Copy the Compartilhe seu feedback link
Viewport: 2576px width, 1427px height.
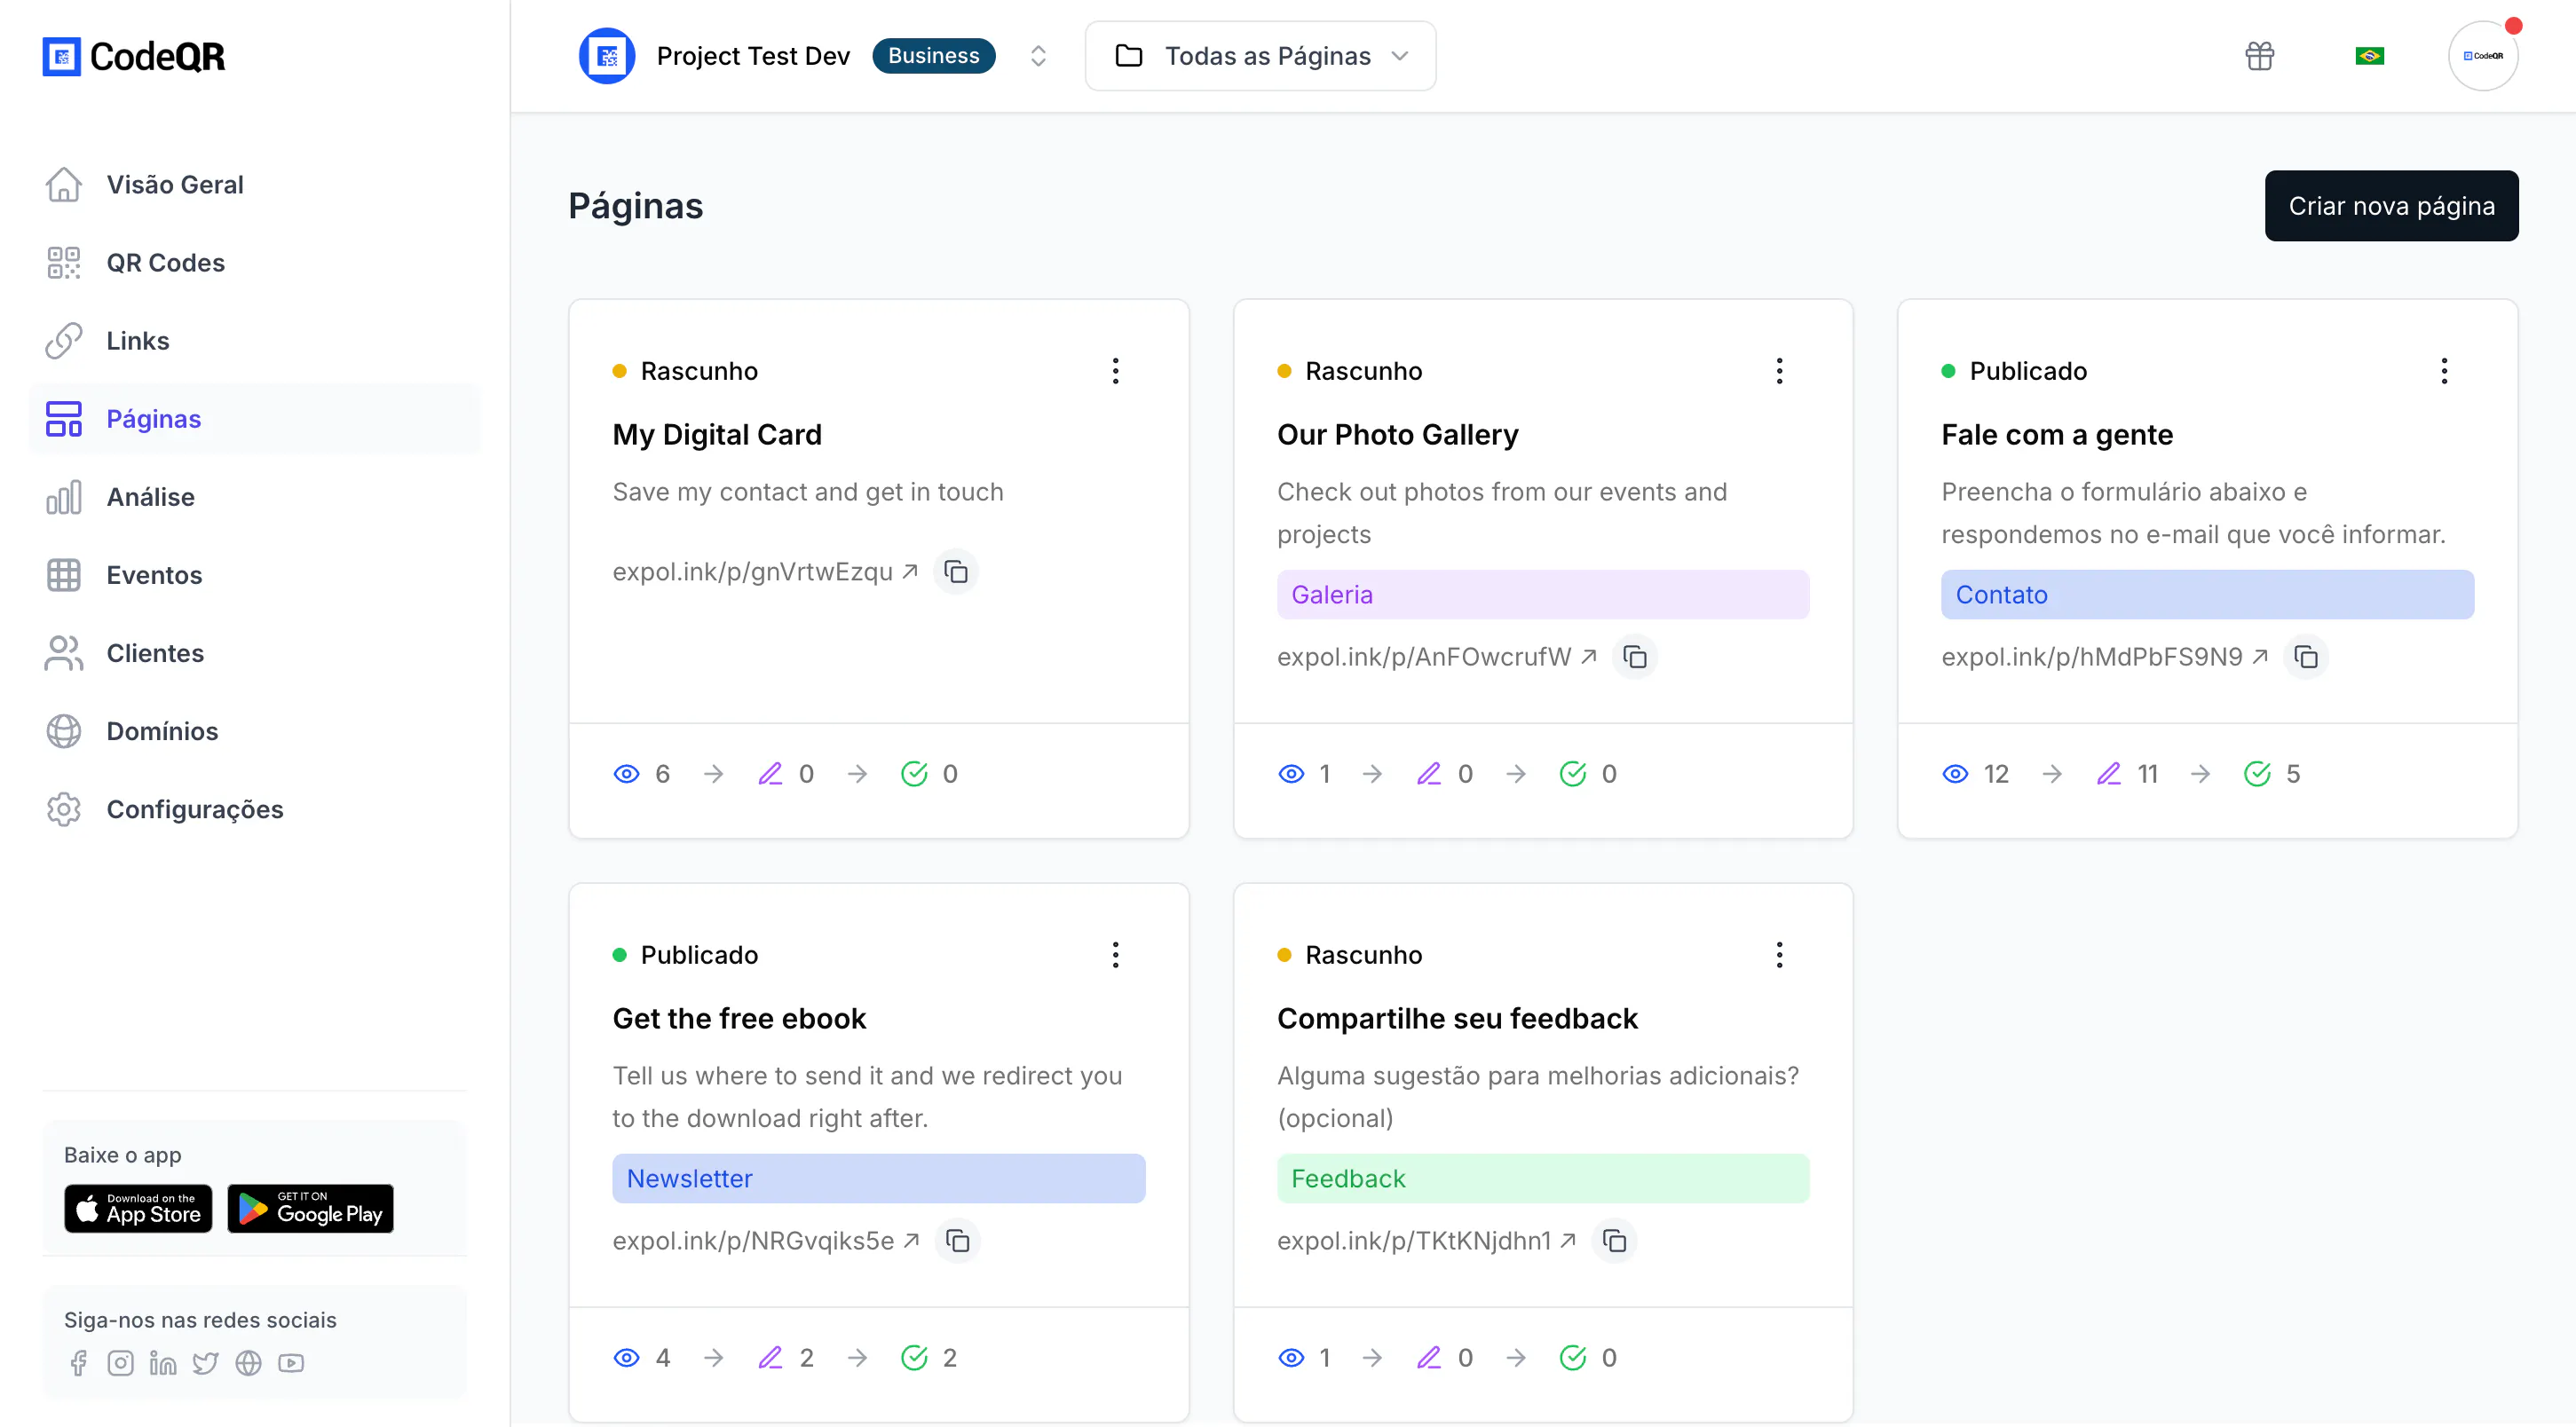pyautogui.click(x=1614, y=1240)
